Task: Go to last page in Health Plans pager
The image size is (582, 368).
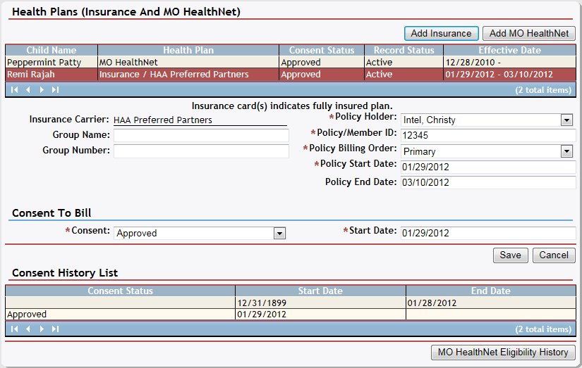Action: click(x=55, y=89)
